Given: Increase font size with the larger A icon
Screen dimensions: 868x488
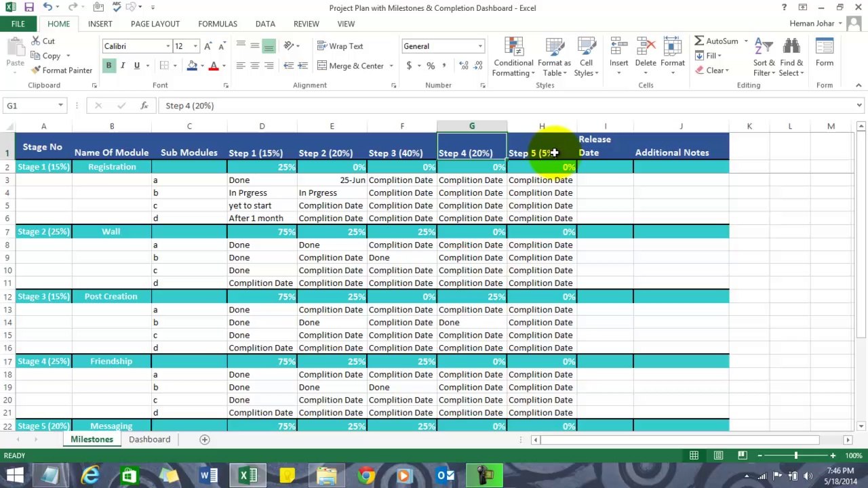Looking at the screenshot, I should pos(208,46).
